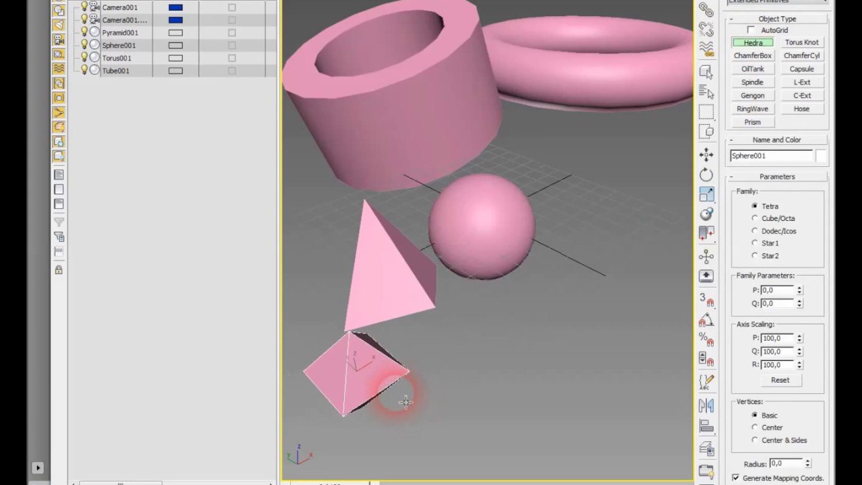The image size is (862, 485).
Task: Activate the Select and Rotate tool
Action: (x=706, y=174)
